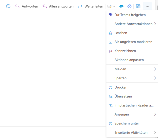Open the message options dropdown arrow
The height and width of the screenshot is (138, 158).
click(x=114, y=7)
